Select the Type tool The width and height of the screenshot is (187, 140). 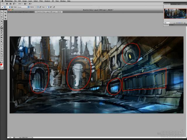pos(2,47)
